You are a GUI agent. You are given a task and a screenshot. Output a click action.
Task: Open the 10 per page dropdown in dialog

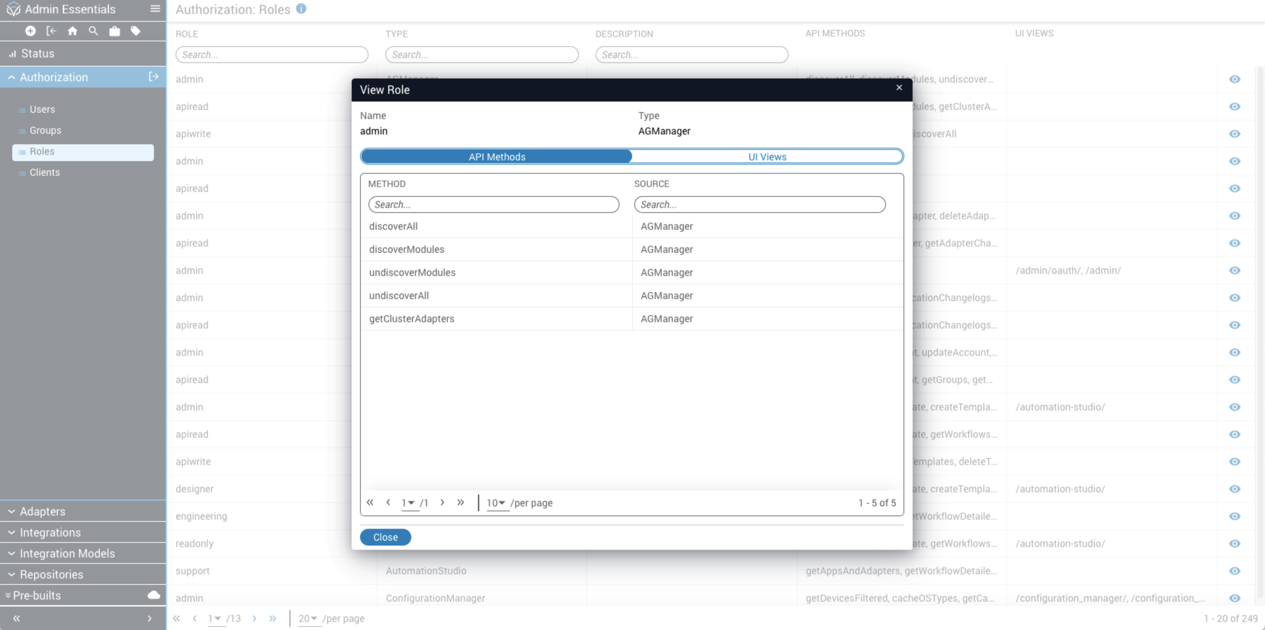point(496,503)
